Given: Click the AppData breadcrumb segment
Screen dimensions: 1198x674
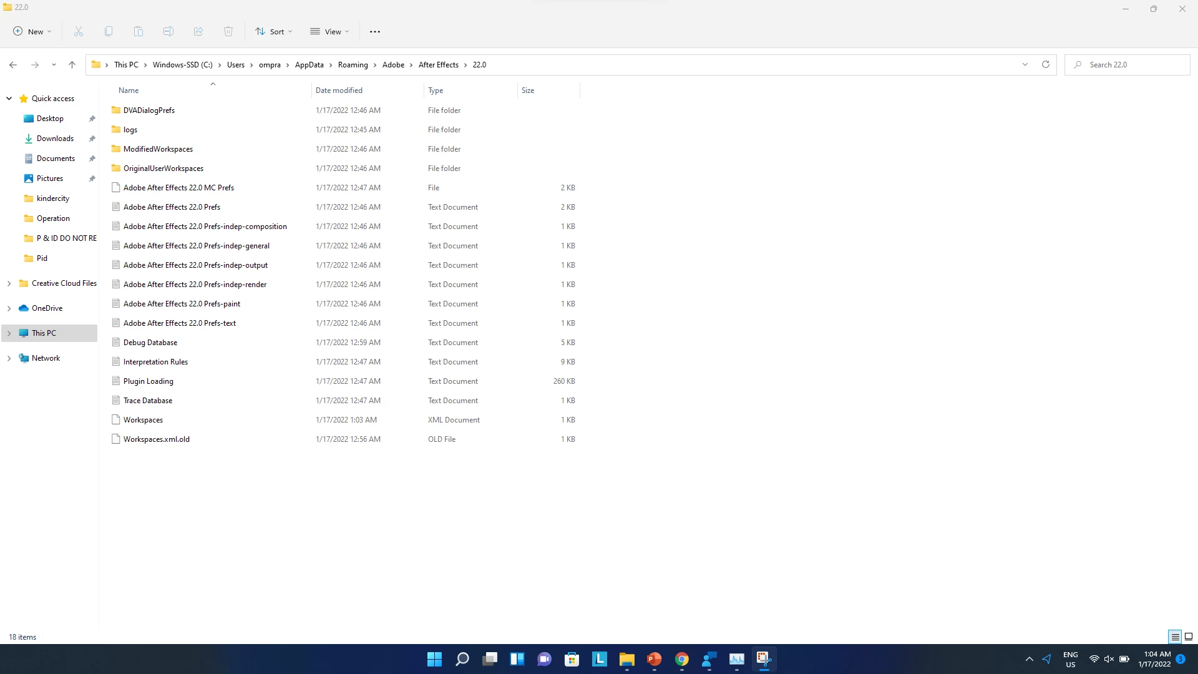Looking at the screenshot, I should click(309, 64).
